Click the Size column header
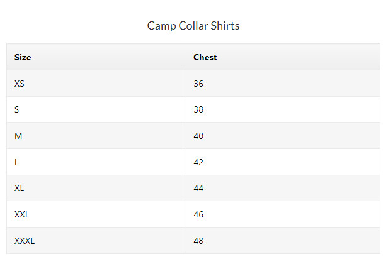Screen dimensions: 388x264 pyautogui.click(x=23, y=57)
